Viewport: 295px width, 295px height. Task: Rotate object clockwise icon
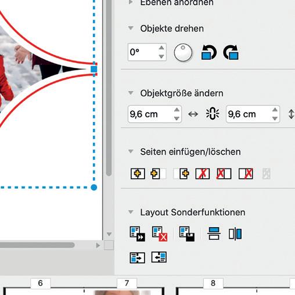[x=231, y=52]
